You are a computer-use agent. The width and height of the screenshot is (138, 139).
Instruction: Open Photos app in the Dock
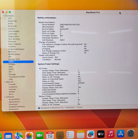click(x=29, y=135)
